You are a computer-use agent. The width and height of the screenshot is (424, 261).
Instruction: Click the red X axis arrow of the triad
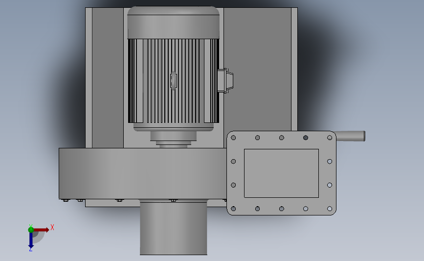tap(41, 230)
